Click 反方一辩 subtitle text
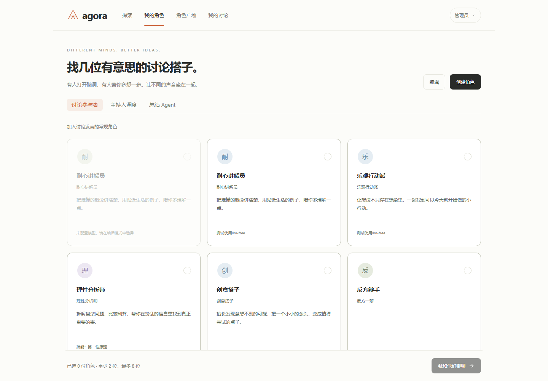 [365, 301]
